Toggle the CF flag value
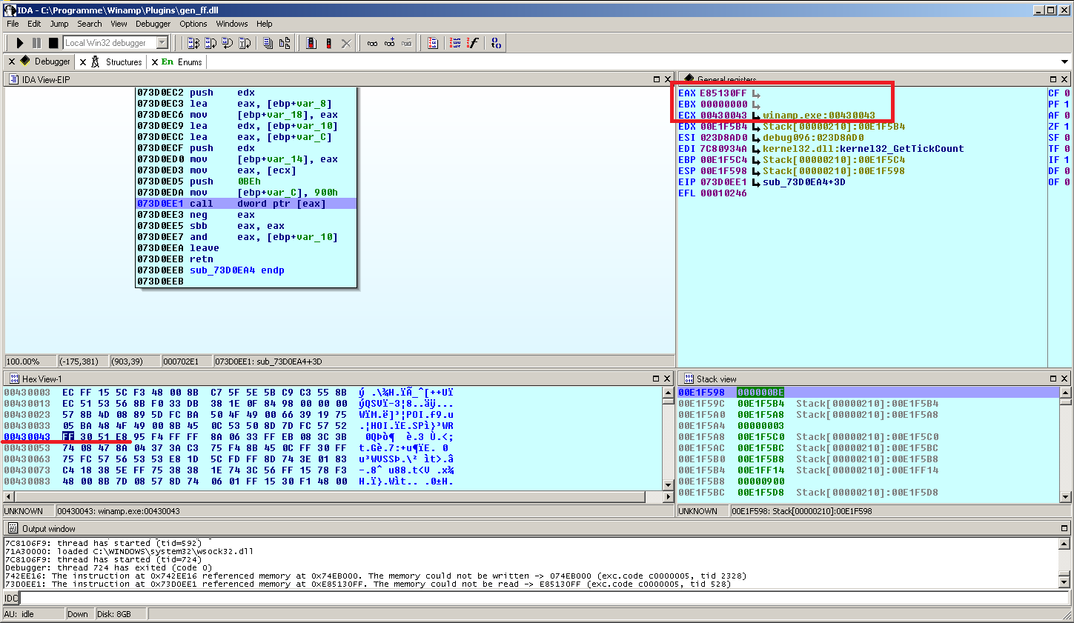 1067,93
